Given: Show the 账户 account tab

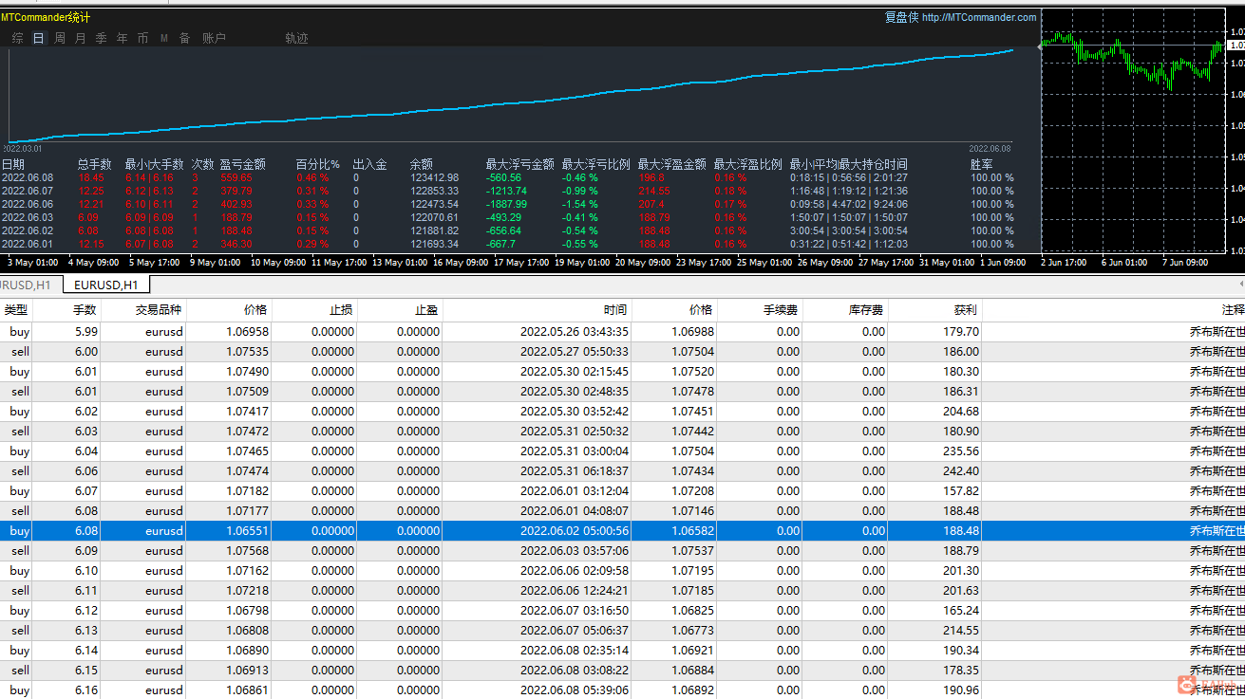Looking at the screenshot, I should 214,39.
